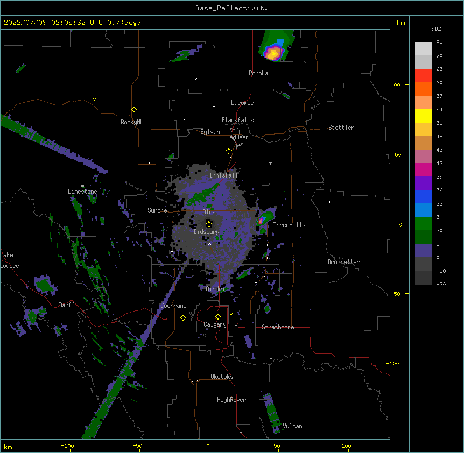
Task: Click the -30 value on the dBZ scale
Action: 441,284
